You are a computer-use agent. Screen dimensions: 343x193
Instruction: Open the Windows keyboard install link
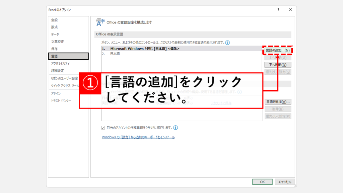pyautogui.click(x=138, y=137)
